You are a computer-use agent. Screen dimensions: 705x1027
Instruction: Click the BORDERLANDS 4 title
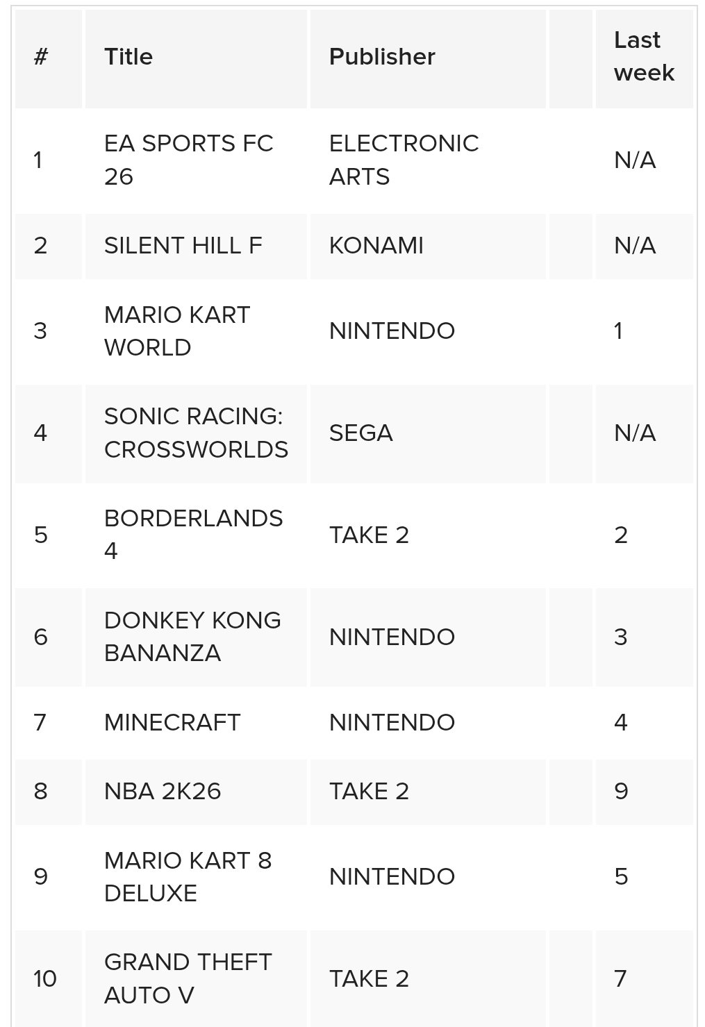pyautogui.click(x=193, y=535)
